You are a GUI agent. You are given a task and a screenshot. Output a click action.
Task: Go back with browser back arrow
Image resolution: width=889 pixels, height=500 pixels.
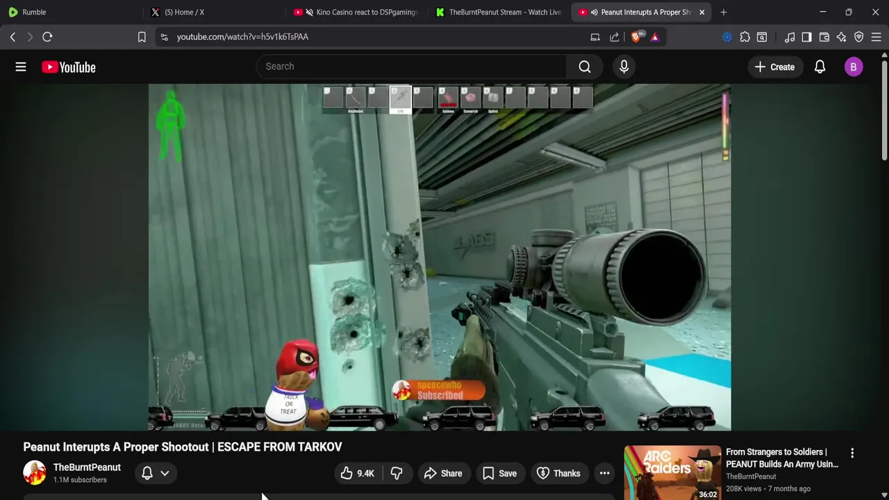click(x=13, y=37)
